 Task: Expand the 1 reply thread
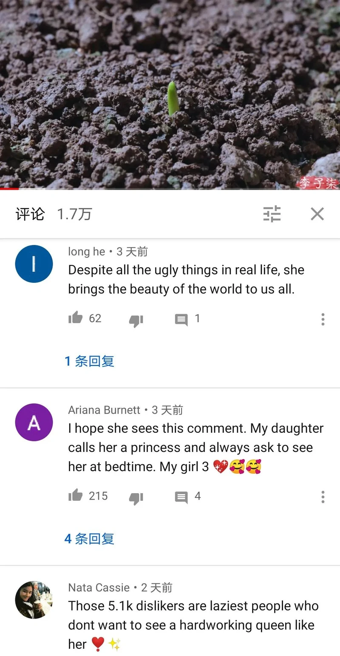(x=89, y=361)
